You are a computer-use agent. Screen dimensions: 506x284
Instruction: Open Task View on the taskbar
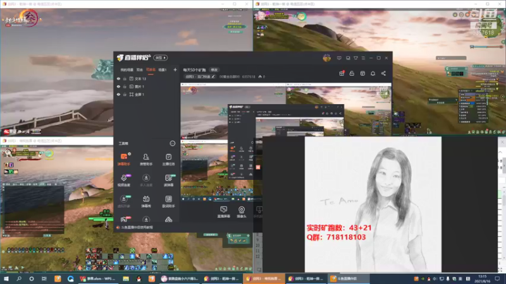tap(44, 278)
